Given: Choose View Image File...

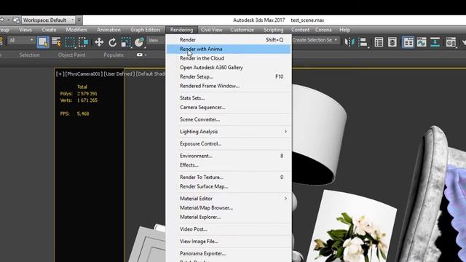Looking at the screenshot, I should click(x=229, y=241).
